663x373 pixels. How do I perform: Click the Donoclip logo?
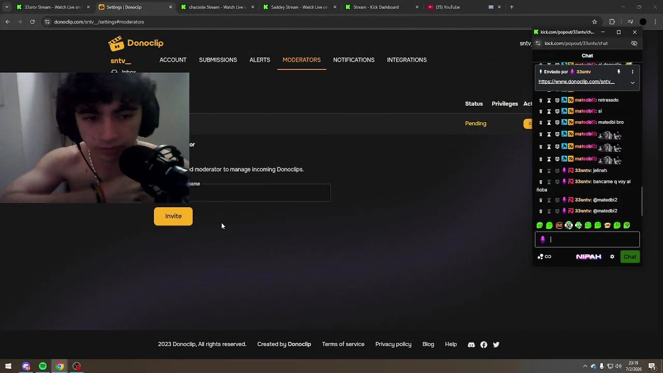pyautogui.click(x=136, y=44)
